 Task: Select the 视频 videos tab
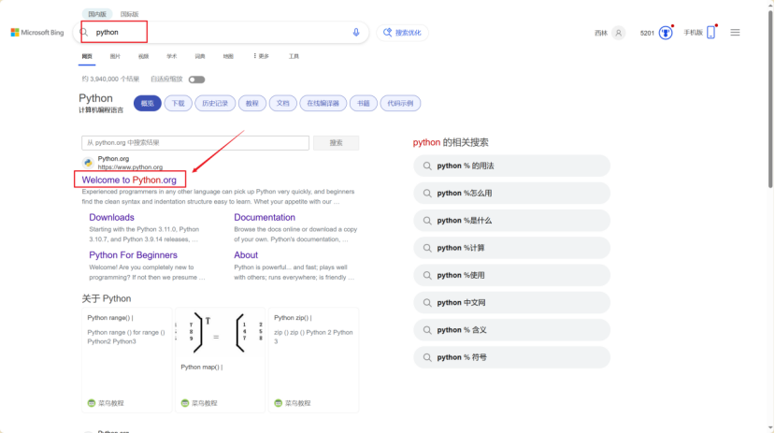click(x=143, y=56)
